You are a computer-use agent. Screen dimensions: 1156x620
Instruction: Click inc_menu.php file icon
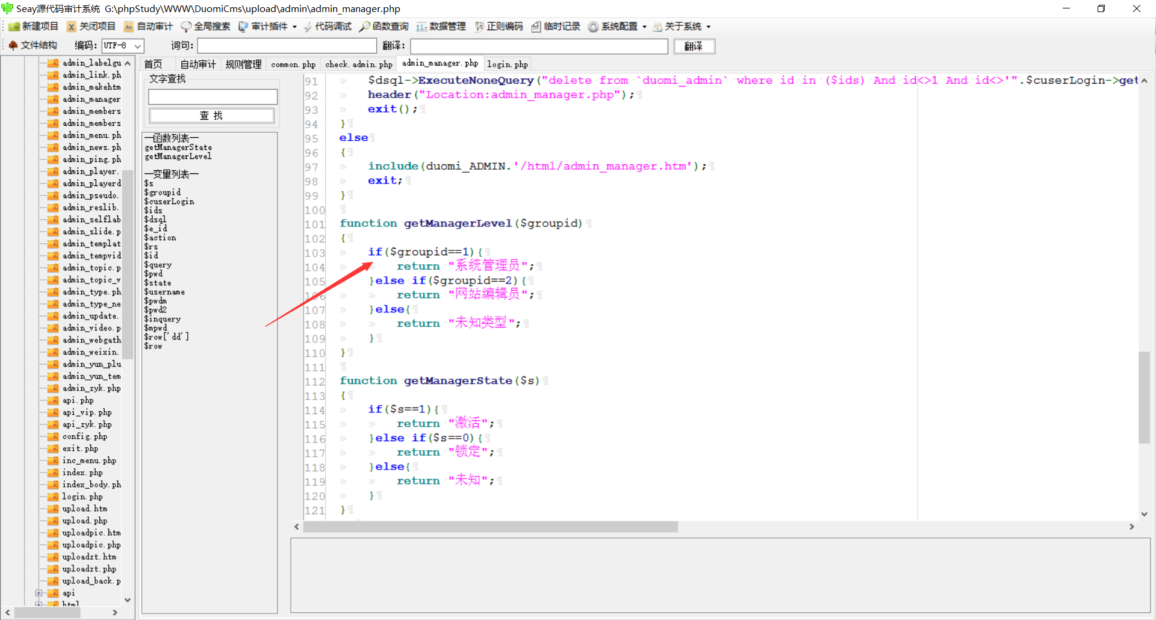coord(53,460)
